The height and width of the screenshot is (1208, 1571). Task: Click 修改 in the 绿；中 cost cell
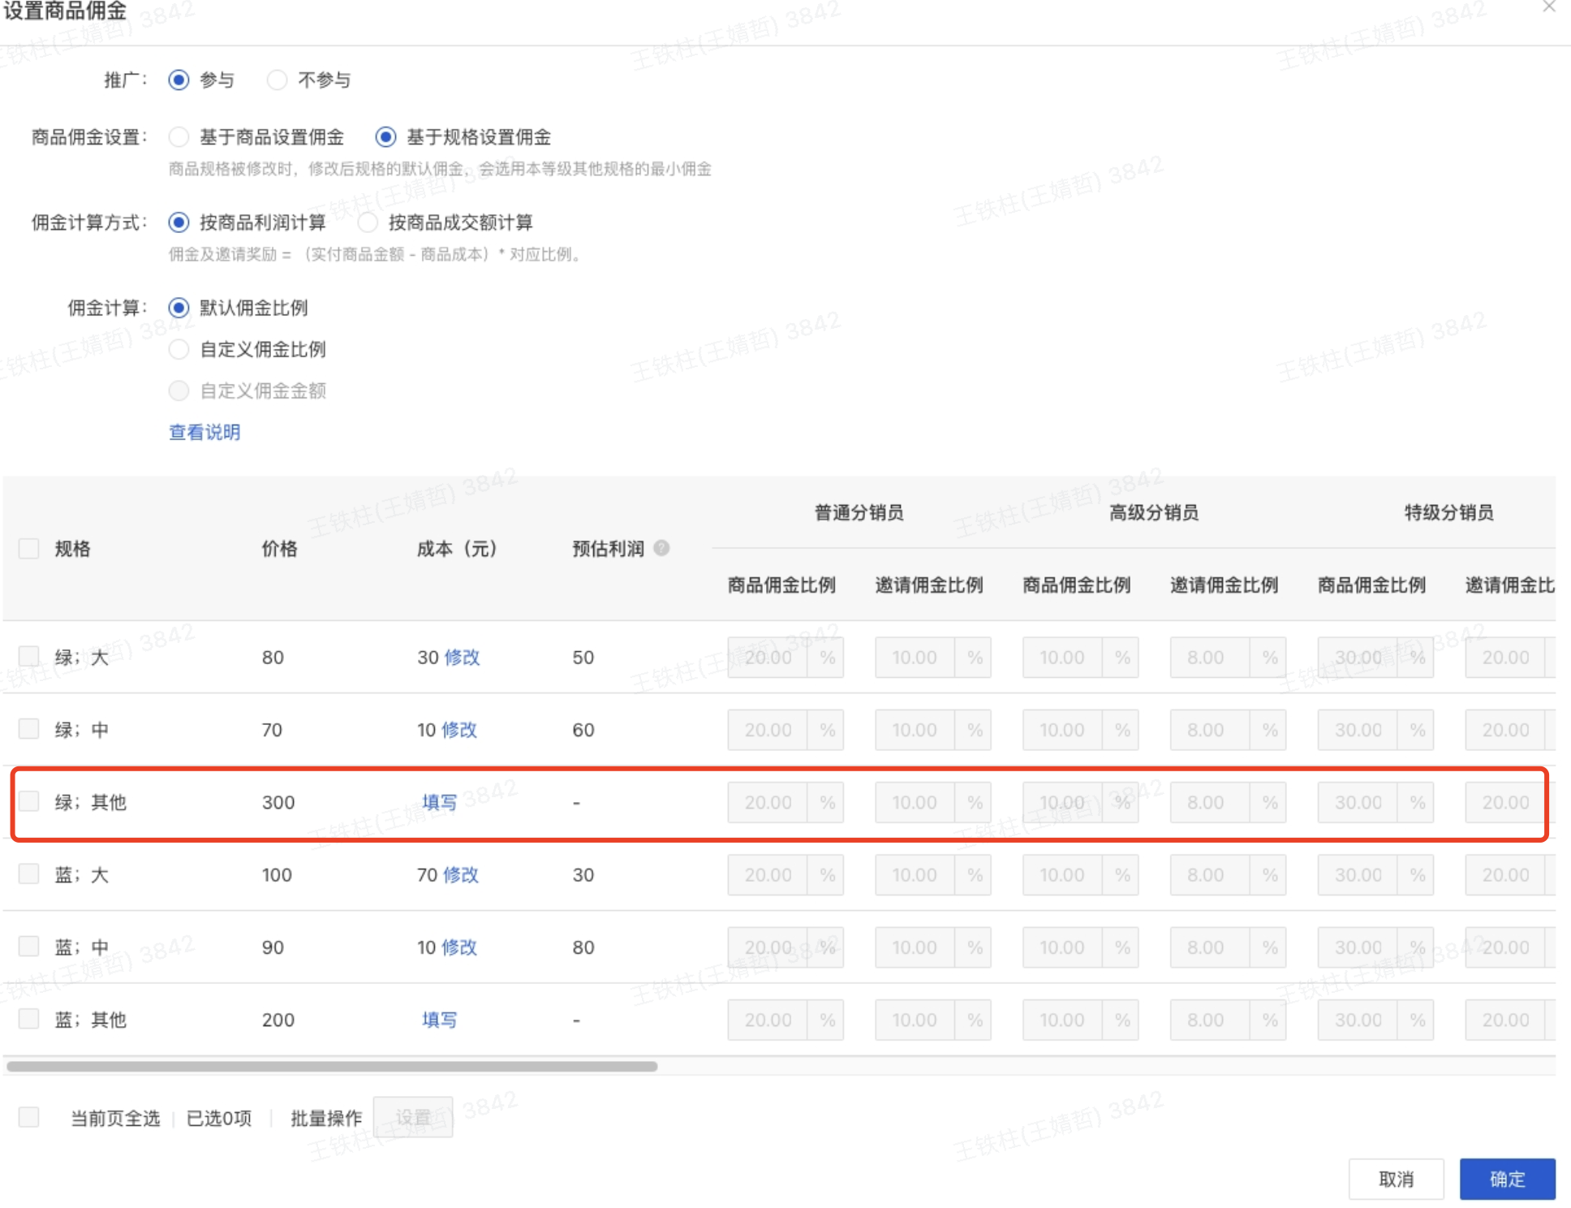(459, 730)
